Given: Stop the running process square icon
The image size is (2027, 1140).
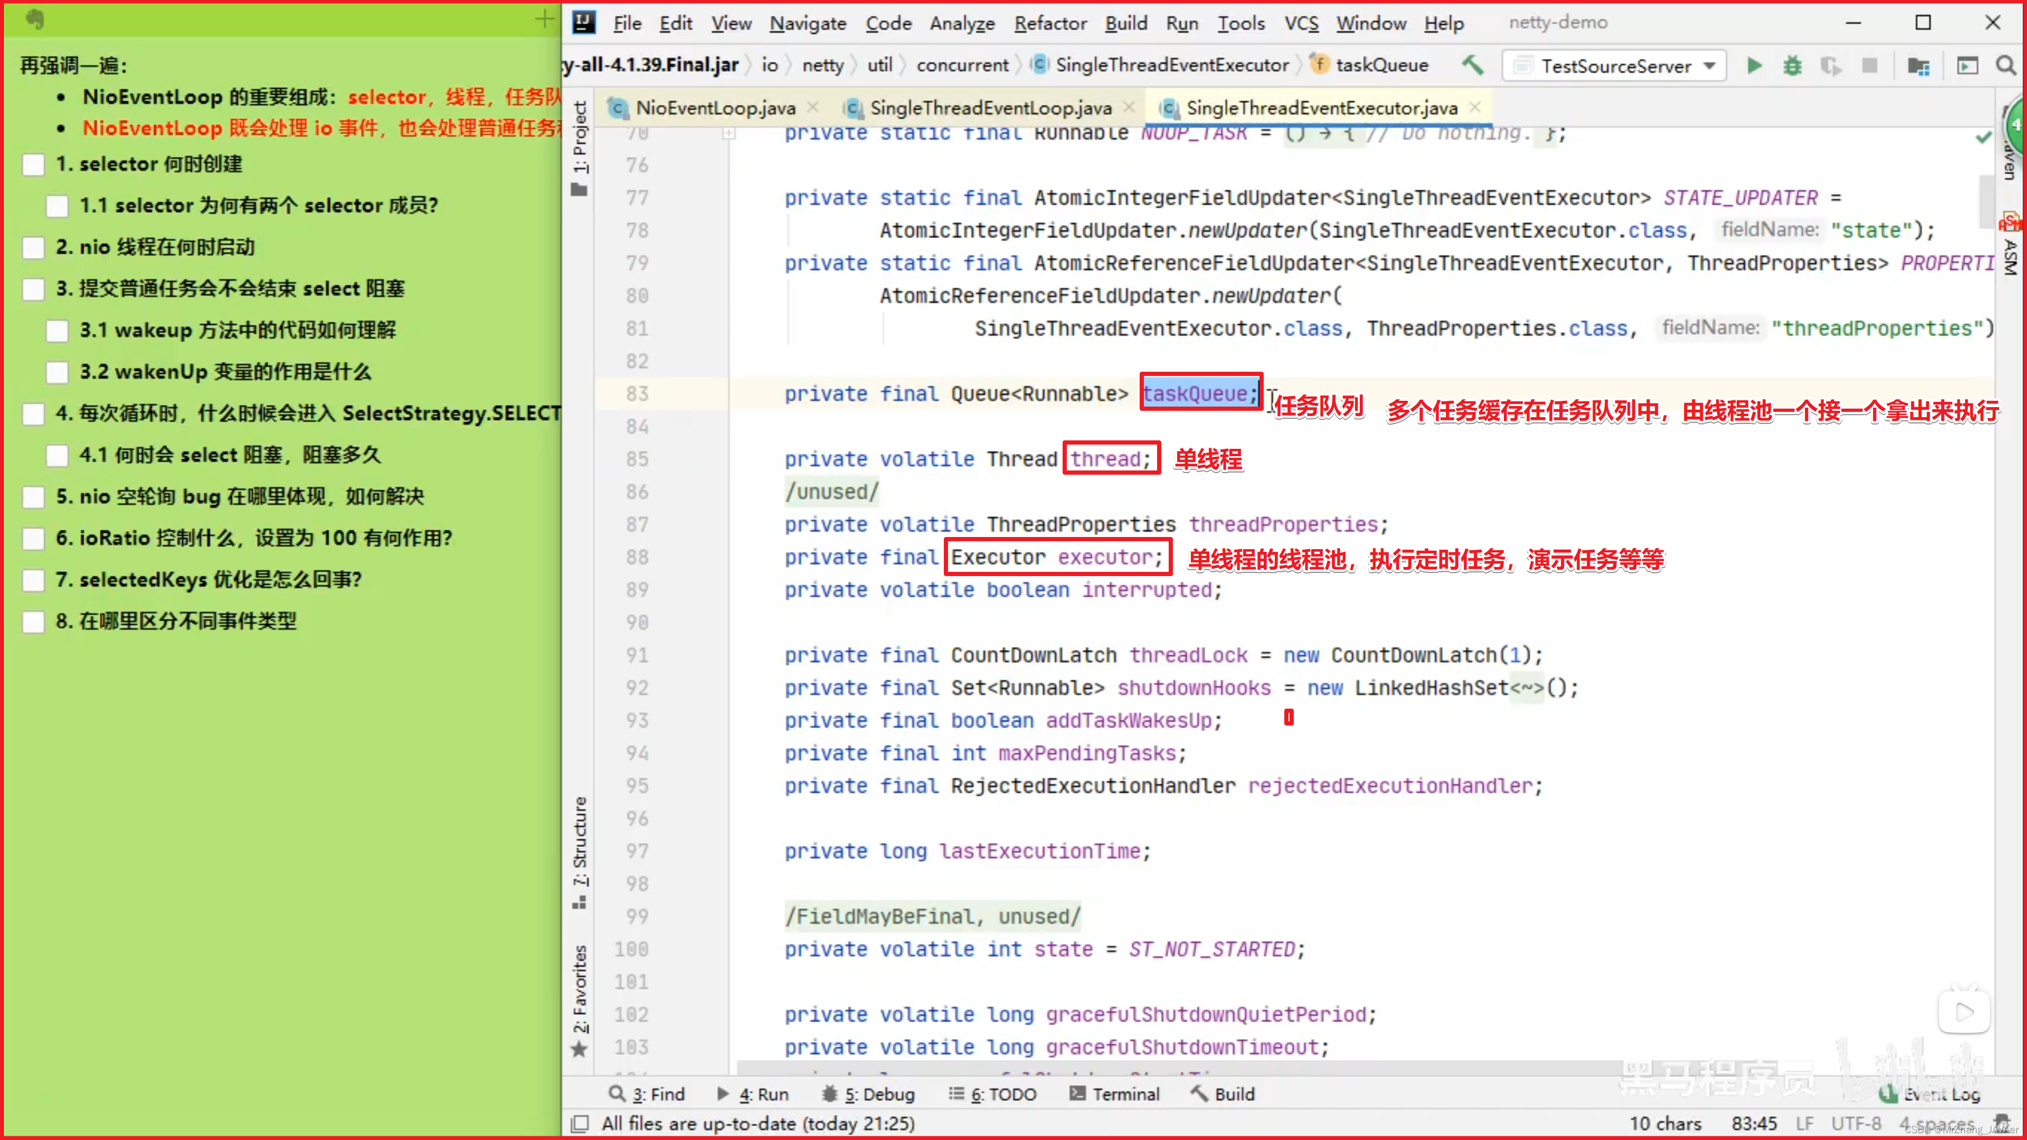Looking at the screenshot, I should click(1870, 65).
